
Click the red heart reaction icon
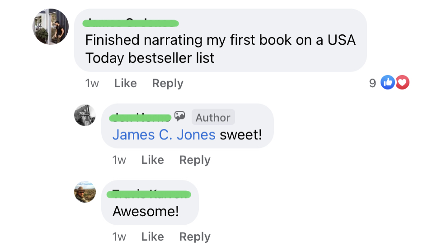[402, 83]
